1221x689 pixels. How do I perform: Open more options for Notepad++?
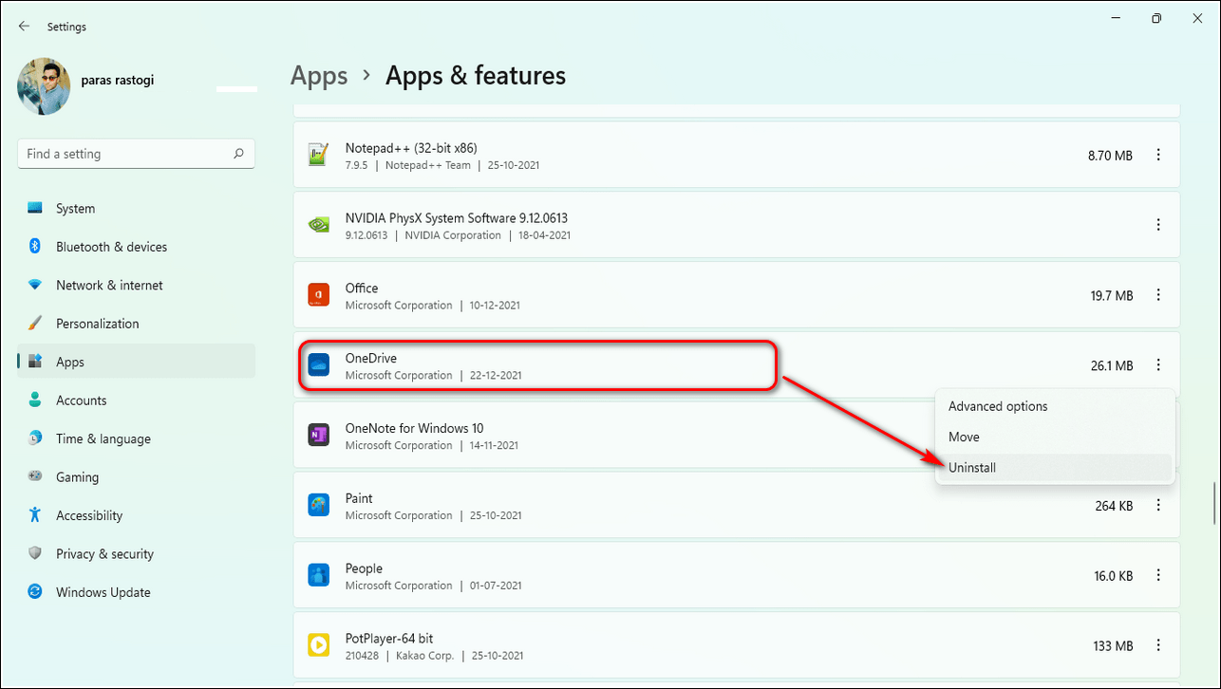click(x=1158, y=155)
